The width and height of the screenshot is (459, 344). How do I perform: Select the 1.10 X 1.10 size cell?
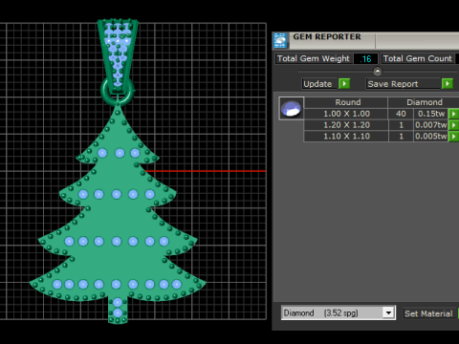(x=346, y=137)
